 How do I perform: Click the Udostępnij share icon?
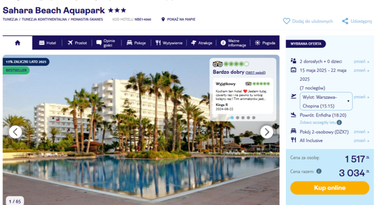(x=345, y=21)
